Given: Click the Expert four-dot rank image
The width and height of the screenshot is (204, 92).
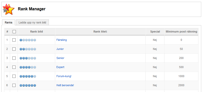Looking at the screenshot, I should pos(28,67).
